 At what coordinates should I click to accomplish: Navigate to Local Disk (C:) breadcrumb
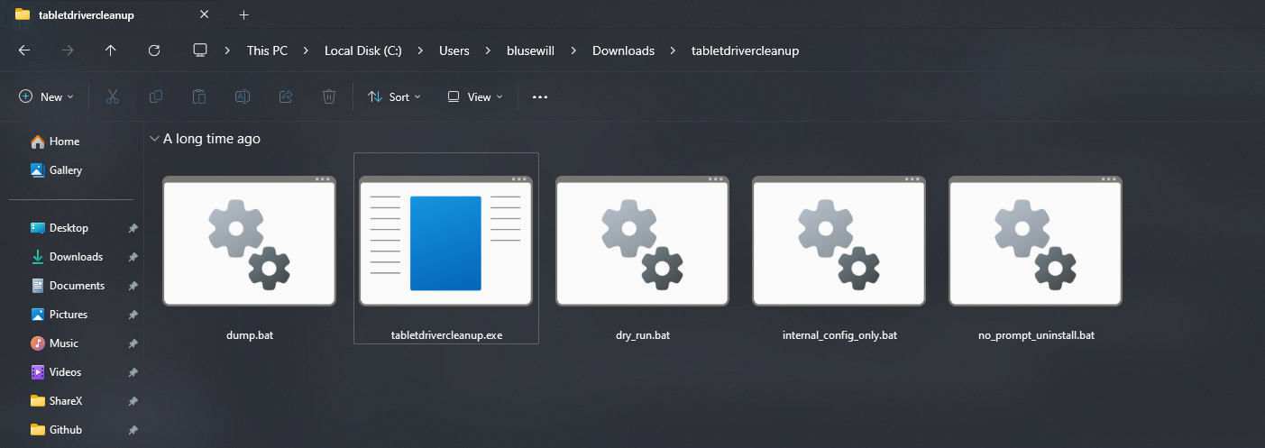(363, 50)
